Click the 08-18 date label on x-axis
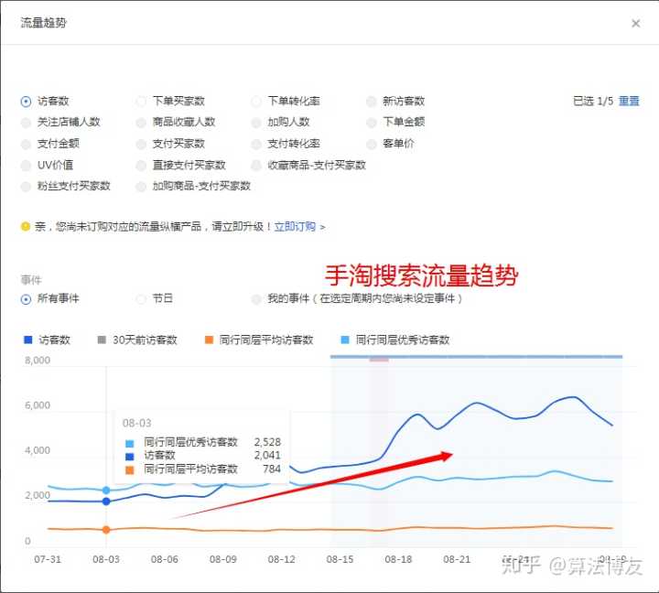Viewport: 659px width, 593px height. pyautogui.click(x=398, y=558)
